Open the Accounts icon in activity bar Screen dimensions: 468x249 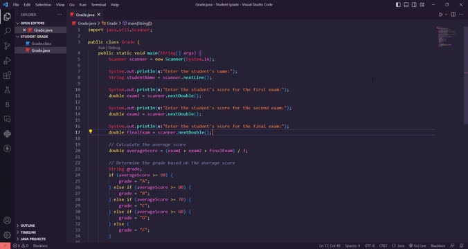7,221
